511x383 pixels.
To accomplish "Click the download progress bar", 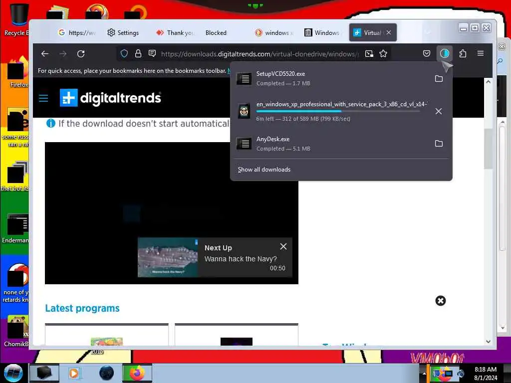I will (338, 111).
